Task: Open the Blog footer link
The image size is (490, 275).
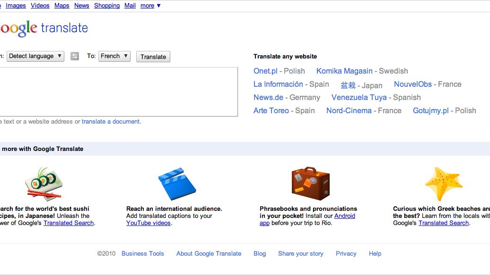Action: click(260, 253)
